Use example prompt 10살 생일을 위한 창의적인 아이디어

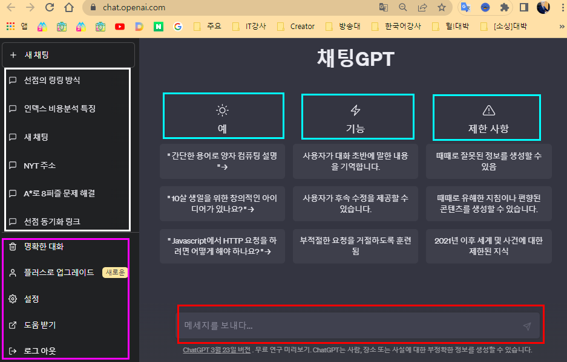pyautogui.click(x=223, y=204)
